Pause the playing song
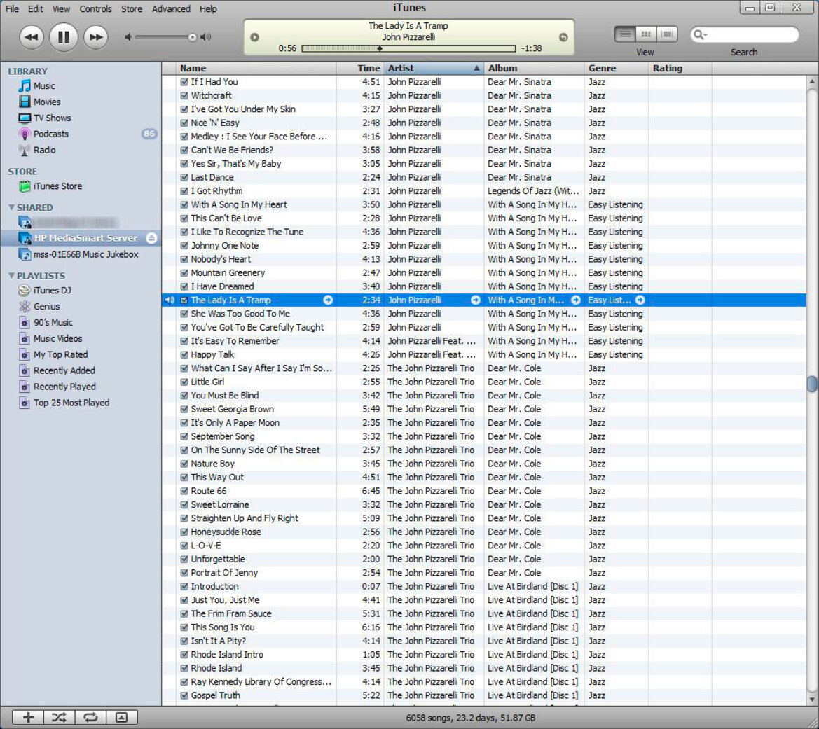This screenshot has width=819, height=729. click(x=64, y=37)
